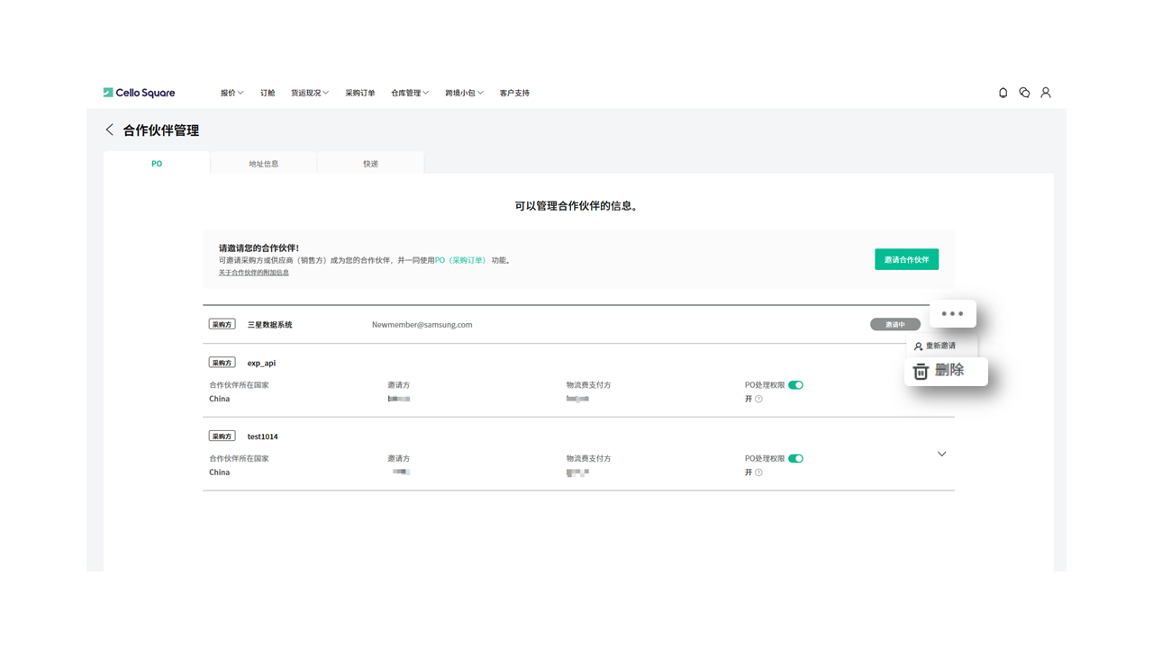Click the three-dot more options button
Screen dimensions: 1153x648
click(x=952, y=314)
